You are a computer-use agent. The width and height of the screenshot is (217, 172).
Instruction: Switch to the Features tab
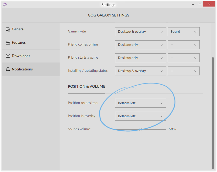31,43
